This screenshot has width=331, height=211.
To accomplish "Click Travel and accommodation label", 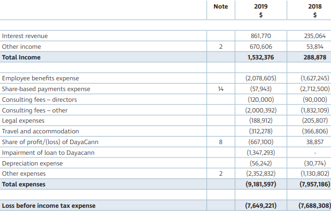I will (40, 131).
